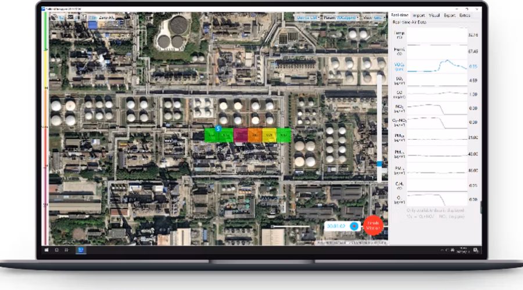Click the red square on the map path

240,136
